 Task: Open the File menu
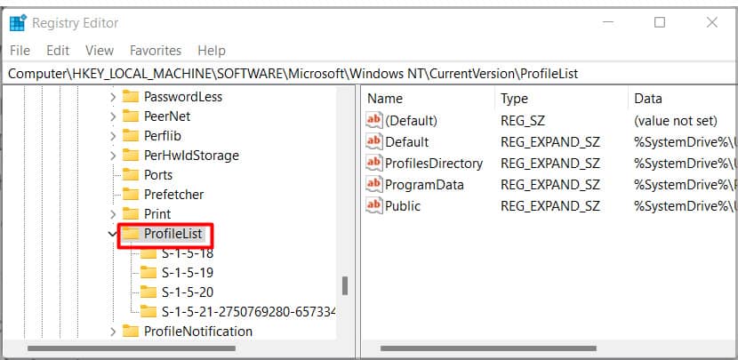[x=20, y=51]
